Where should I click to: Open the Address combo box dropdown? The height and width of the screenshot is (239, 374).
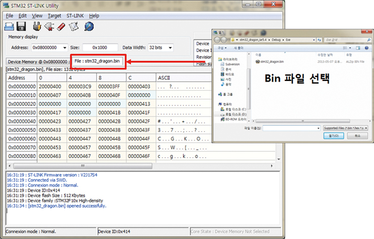(x=65, y=48)
